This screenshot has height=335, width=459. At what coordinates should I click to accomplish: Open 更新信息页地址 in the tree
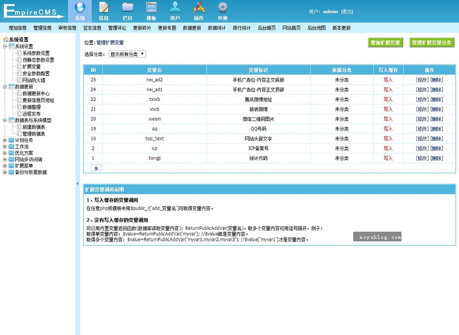click(x=38, y=100)
